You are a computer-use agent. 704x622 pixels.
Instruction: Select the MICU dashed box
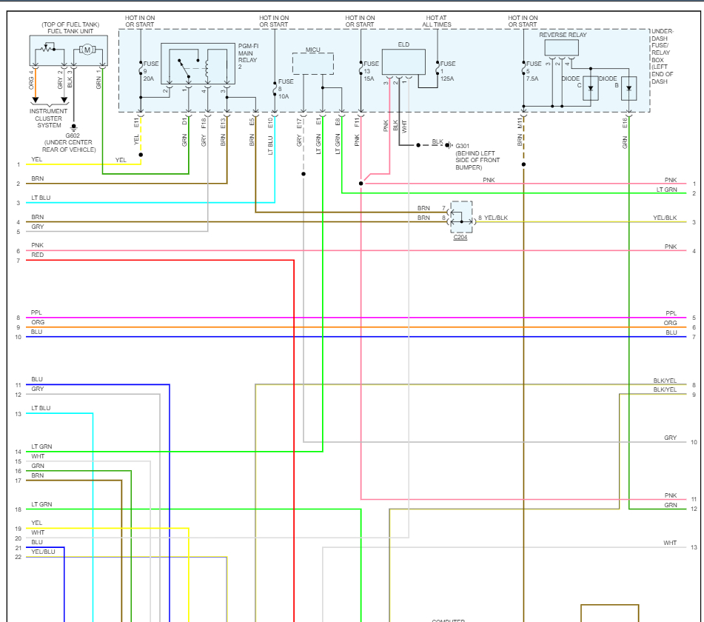pyautogui.click(x=313, y=64)
